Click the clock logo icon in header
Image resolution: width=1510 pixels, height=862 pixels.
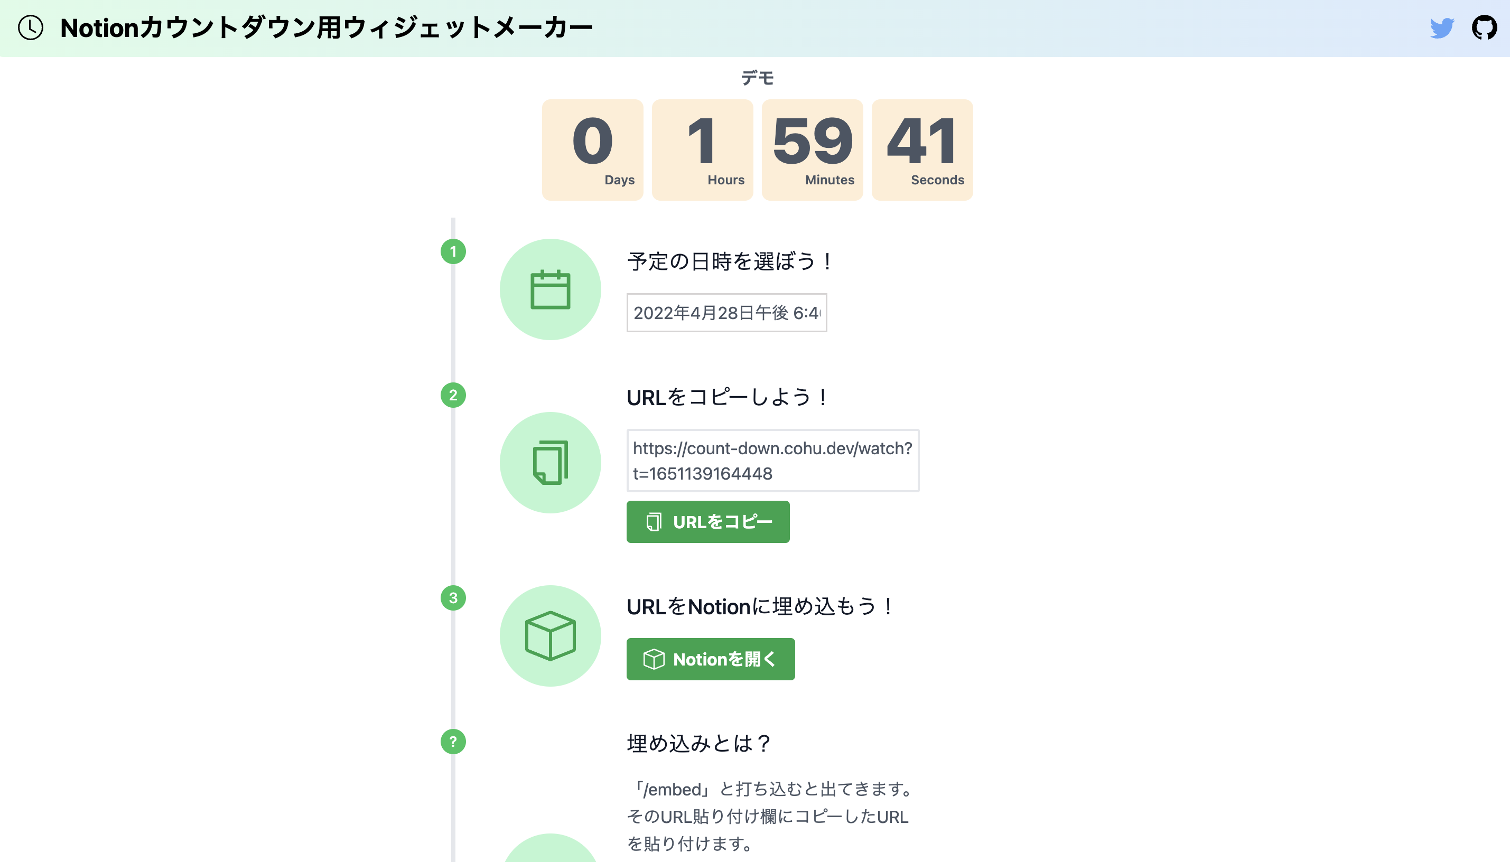coord(30,28)
